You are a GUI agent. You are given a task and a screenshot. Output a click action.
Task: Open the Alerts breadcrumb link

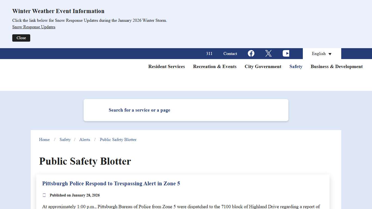click(x=84, y=140)
